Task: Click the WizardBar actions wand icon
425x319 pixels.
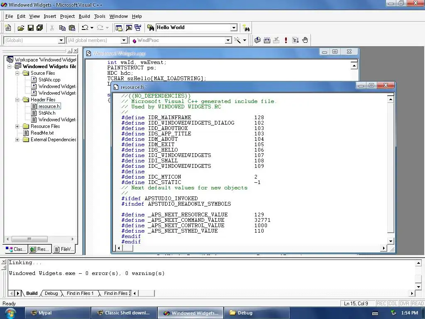Action: [237, 40]
